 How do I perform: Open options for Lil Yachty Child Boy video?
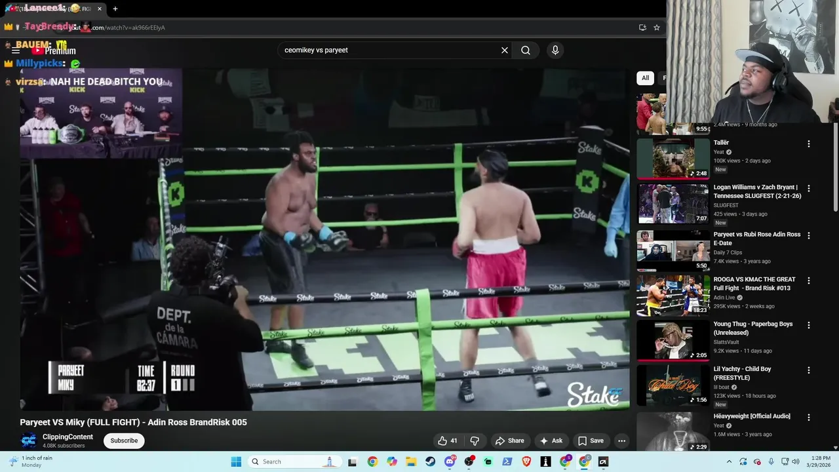coord(808,370)
